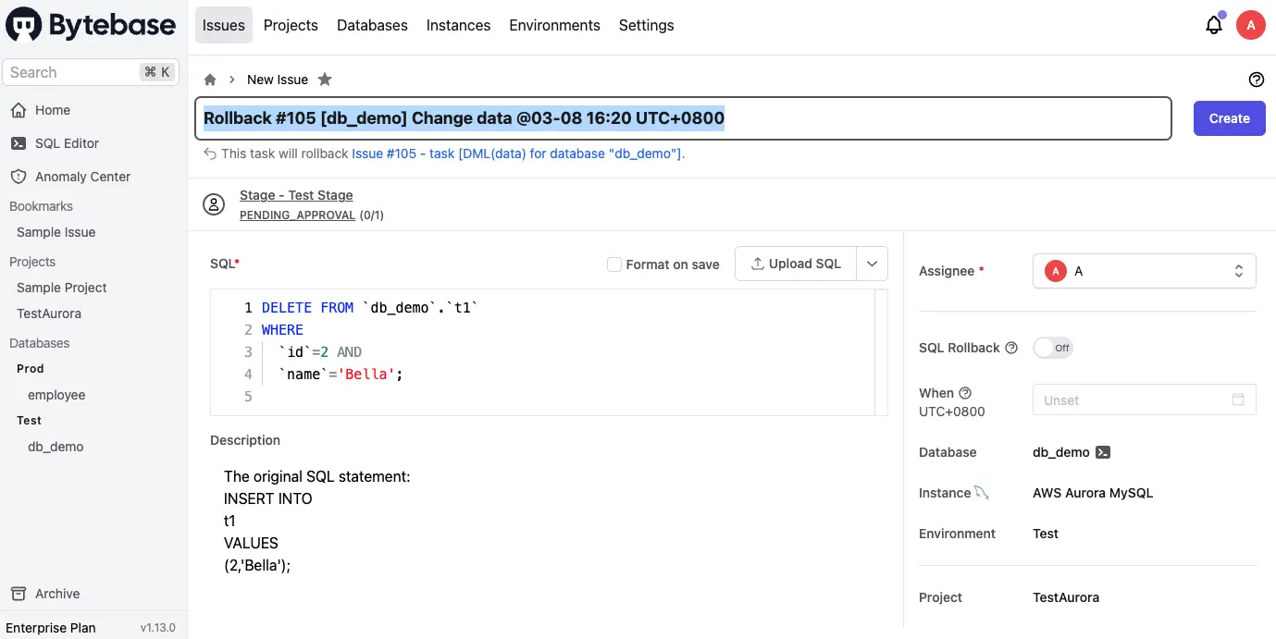Open help via question mark icon
This screenshot has height=639, width=1276.
pyautogui.click(x=1256, y=80)
